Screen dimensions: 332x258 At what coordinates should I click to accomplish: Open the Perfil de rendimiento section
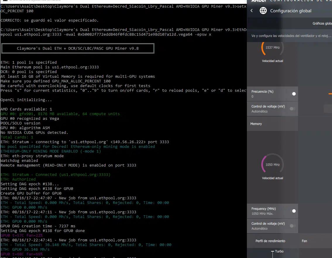pyautogui.click(x=270, y=241)
